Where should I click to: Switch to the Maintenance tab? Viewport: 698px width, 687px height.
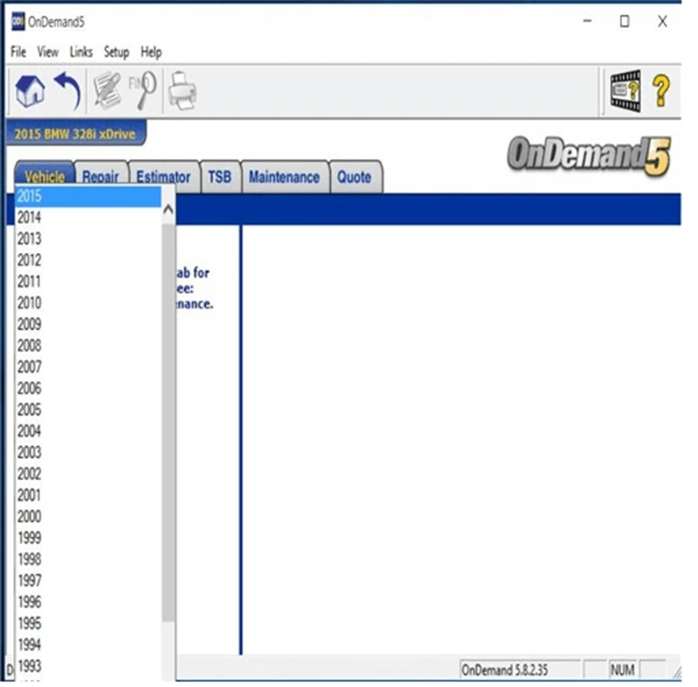pos(284,177)
